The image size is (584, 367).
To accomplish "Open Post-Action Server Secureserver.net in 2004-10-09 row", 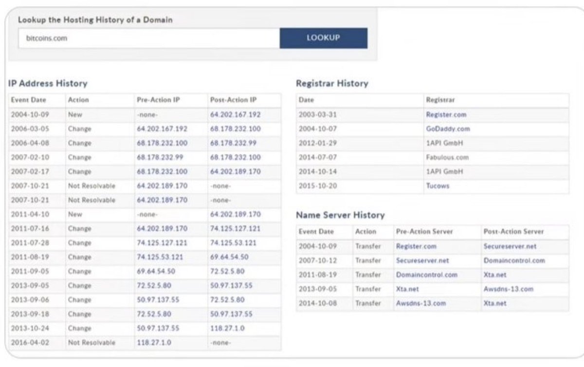I will (510, 246).
